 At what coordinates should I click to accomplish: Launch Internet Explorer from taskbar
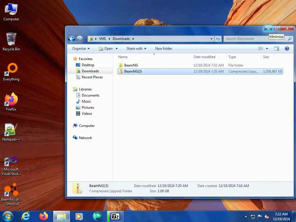(25, 216)
